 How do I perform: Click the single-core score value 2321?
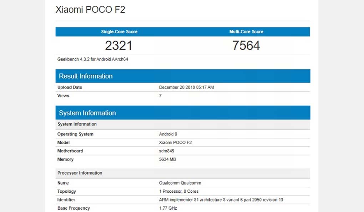coord(119,46)
